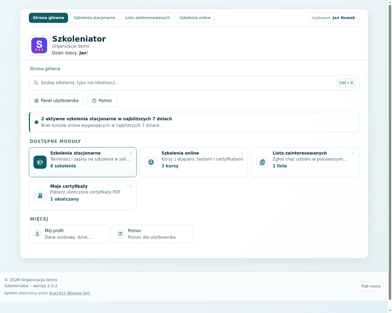392x313 pixels.
Task: Open chevron on Lista zainteresowanych card
Action: [353, 153]
